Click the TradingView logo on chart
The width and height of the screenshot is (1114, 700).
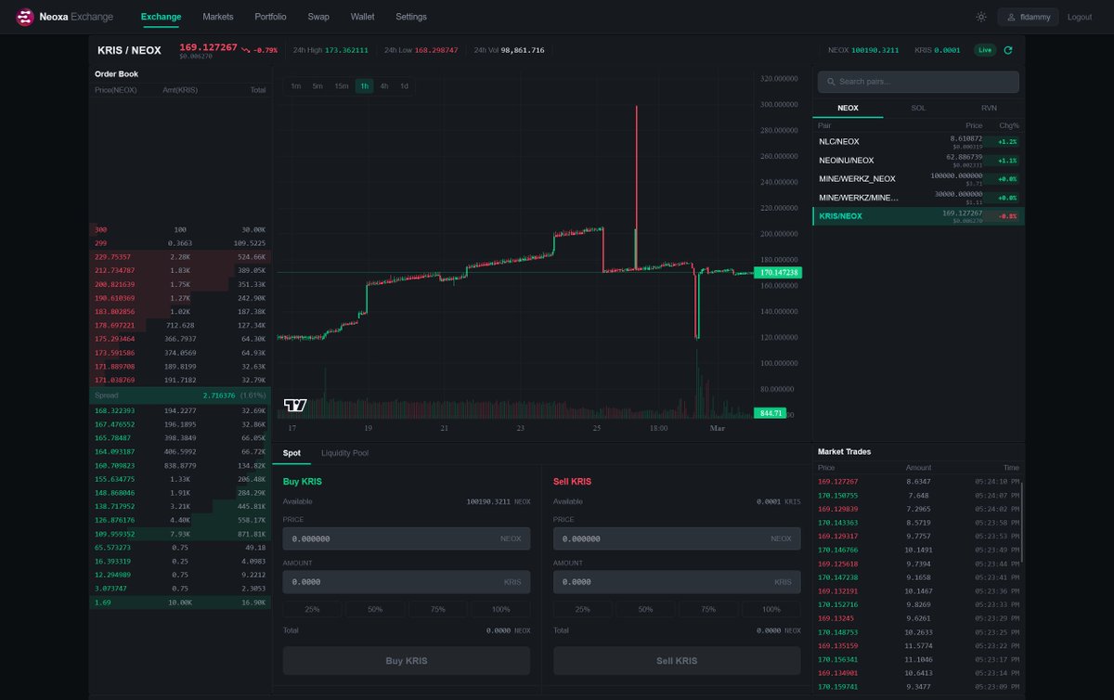[x=295, y=405]
